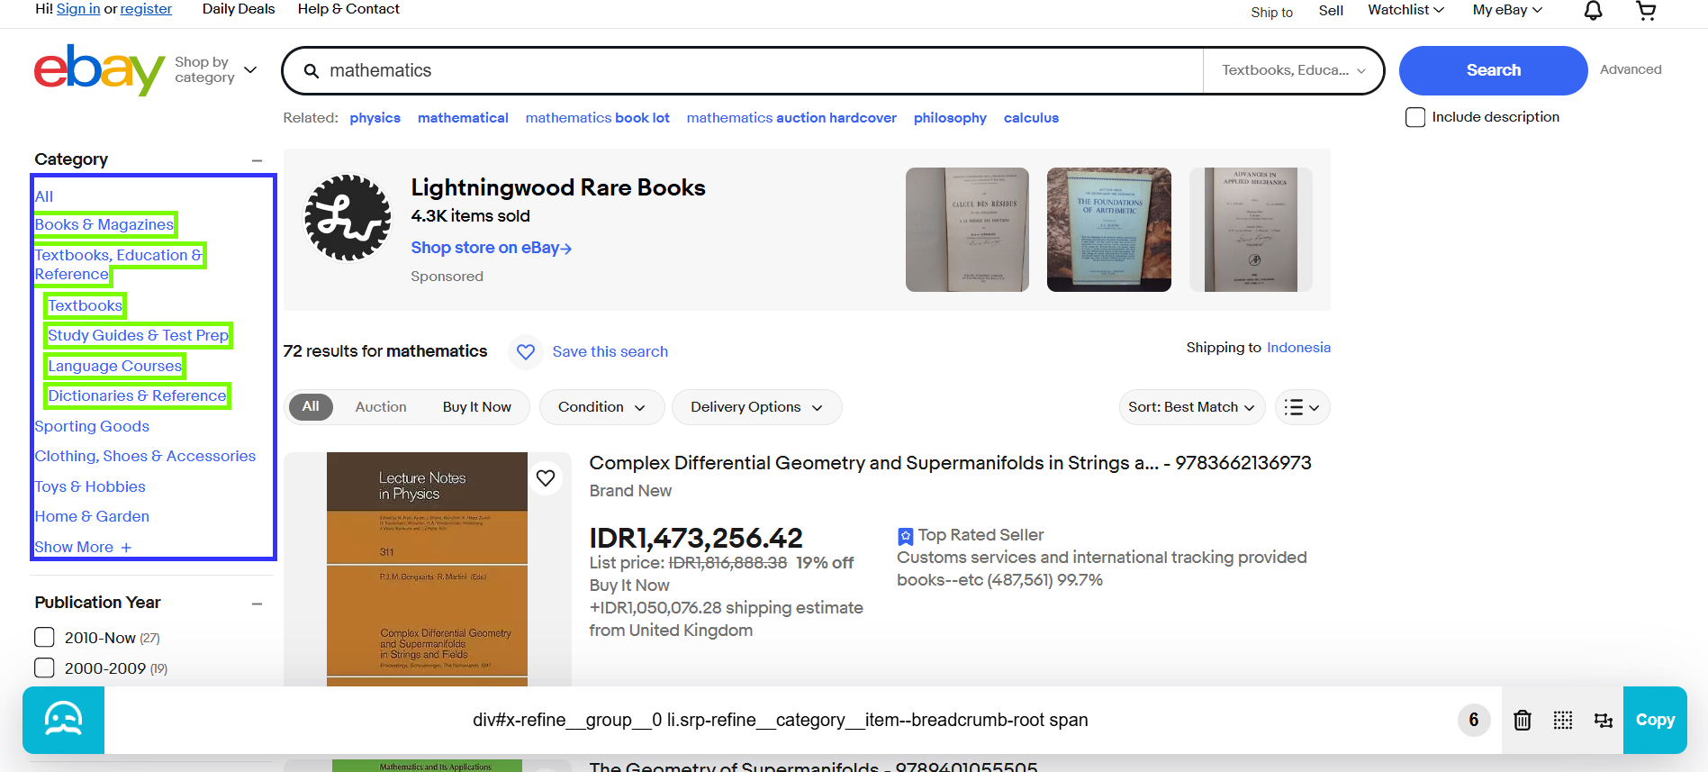This screenshot has width=1708, height=772.
Task: Select Books & Magazines category
Action: point(104,224)
